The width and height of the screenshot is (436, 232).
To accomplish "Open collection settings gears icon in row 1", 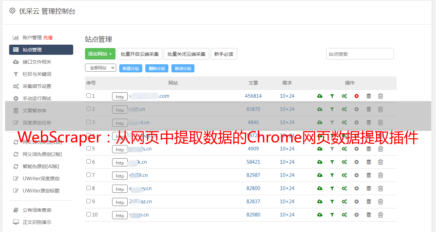I will [344, 96].
